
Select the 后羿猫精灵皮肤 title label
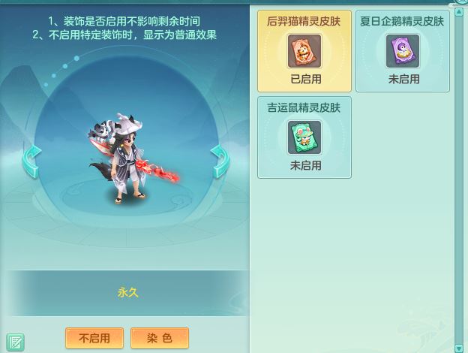click(304, 22)
